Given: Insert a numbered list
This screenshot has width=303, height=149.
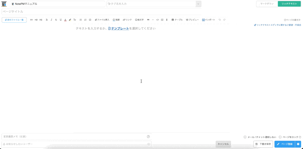Looking at the screenshot, I should click(x=86, y=20).
